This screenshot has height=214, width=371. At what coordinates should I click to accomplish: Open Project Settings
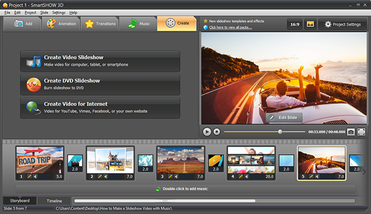pos(342,24)
